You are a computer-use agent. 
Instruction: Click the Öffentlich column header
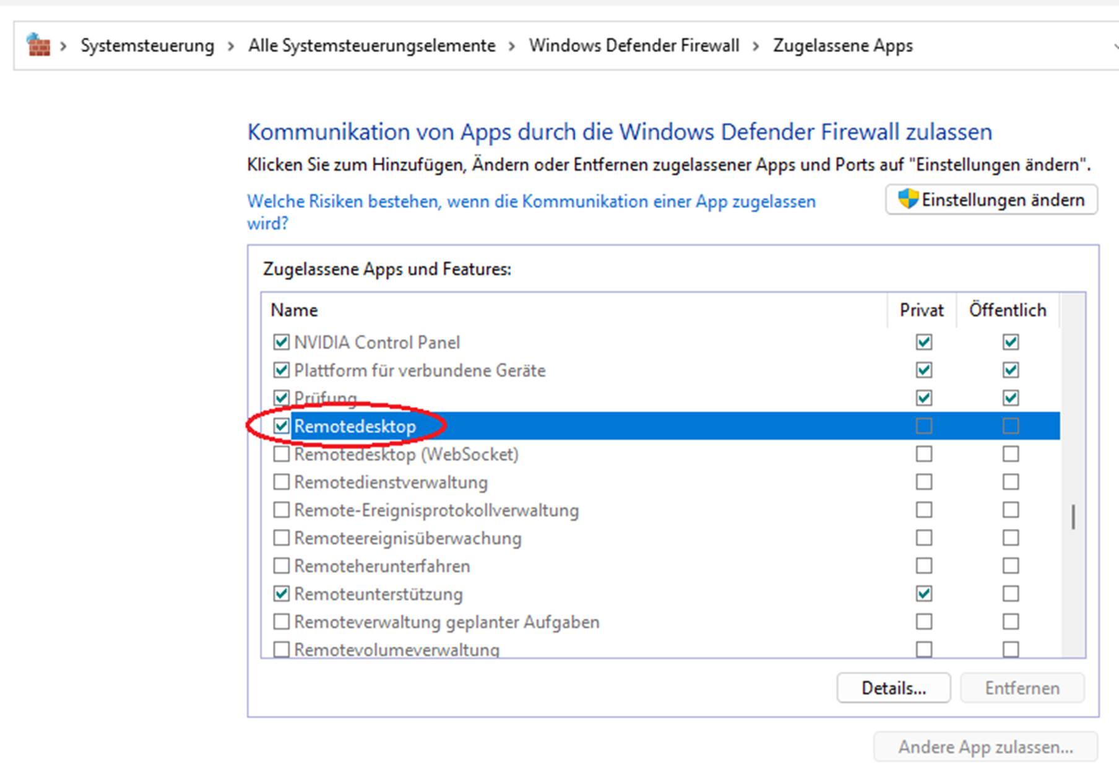pos(1008,310)
